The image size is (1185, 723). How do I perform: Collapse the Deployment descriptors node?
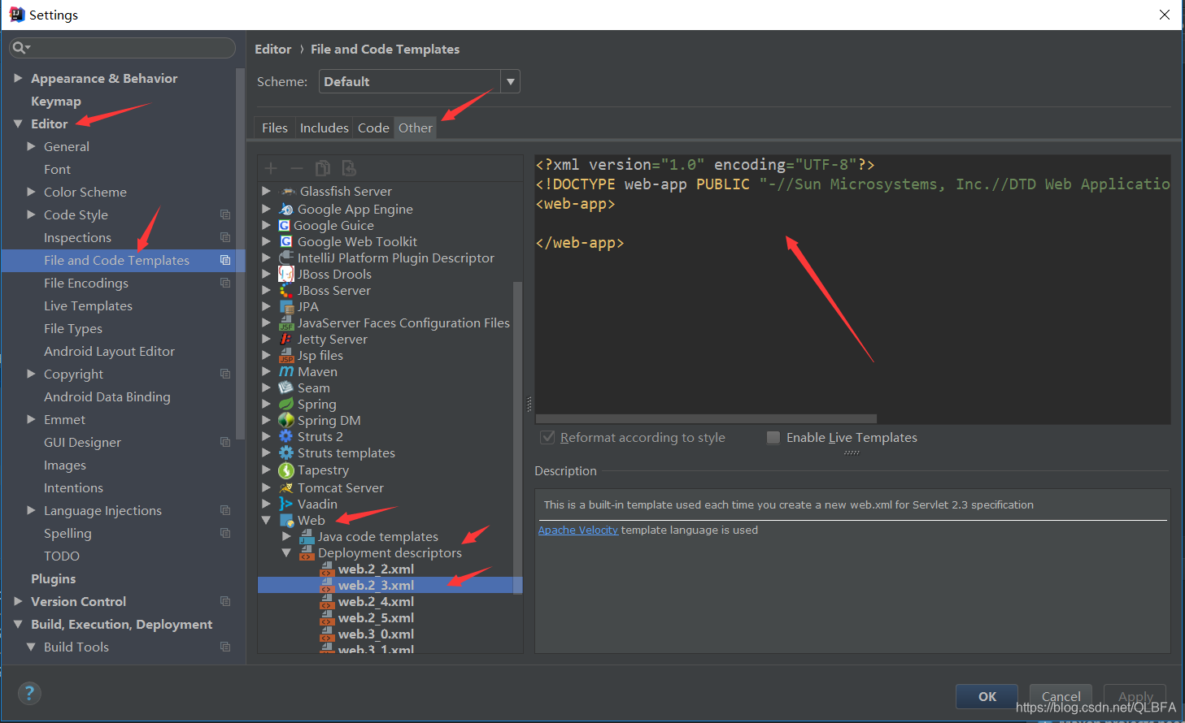pyautogui.click(x=286, y=552)
